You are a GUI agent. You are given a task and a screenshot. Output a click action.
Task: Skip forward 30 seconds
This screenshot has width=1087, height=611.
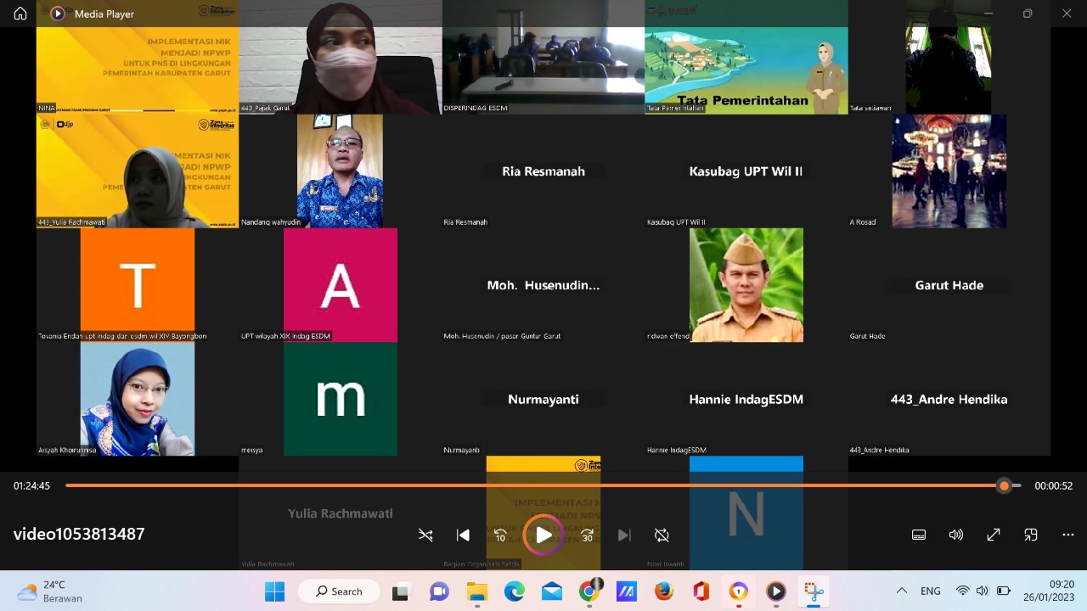pyautogui.click(x=587, y=535)
